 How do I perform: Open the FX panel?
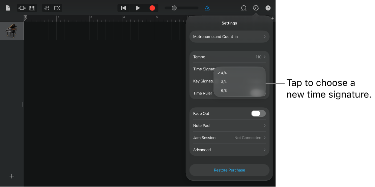(57, 8)
